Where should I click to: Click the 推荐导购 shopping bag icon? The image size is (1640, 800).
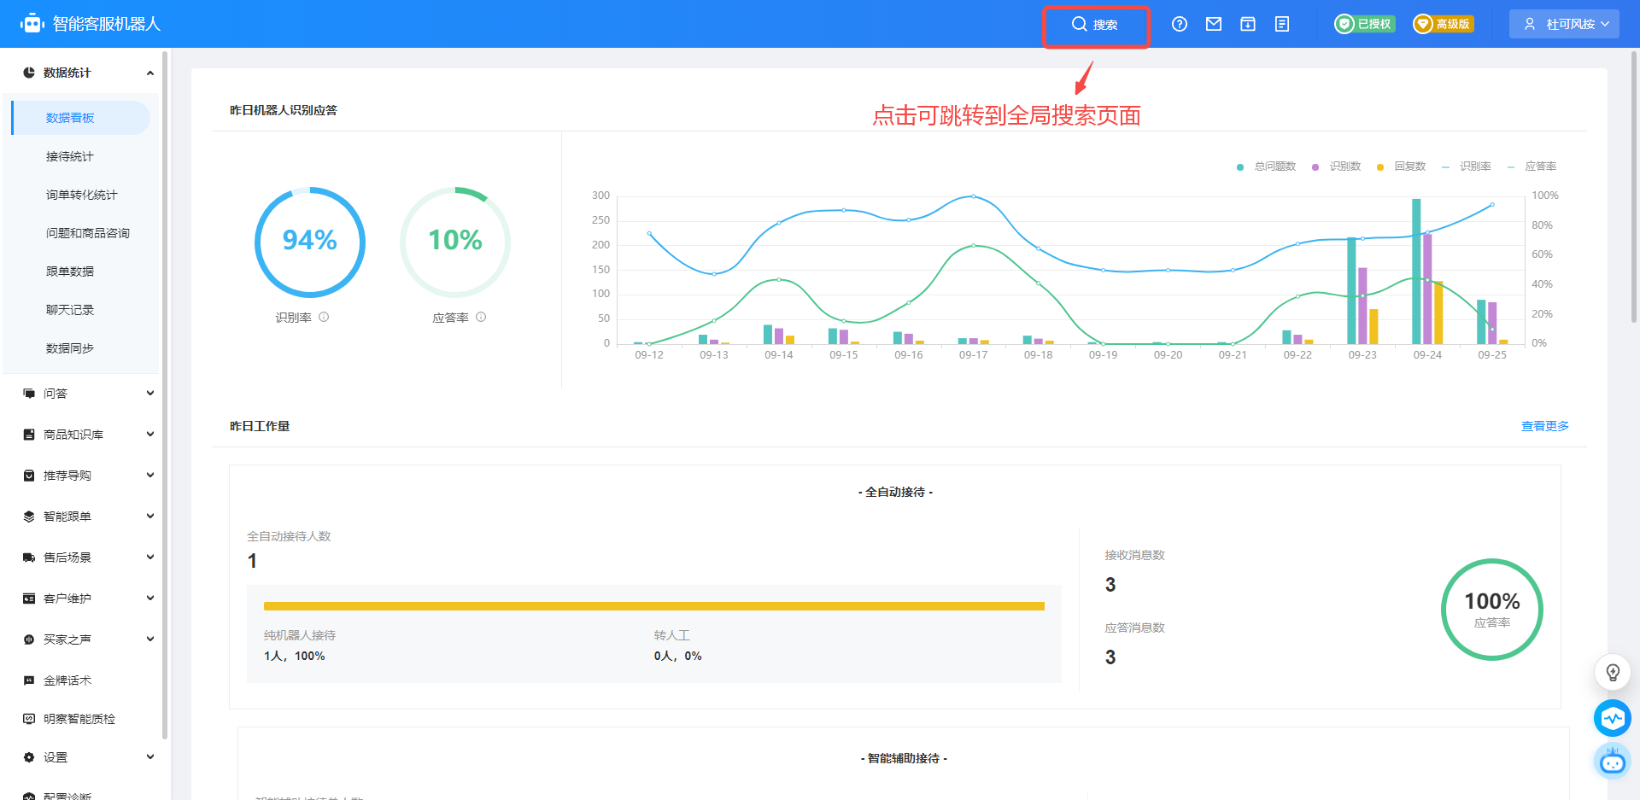coord(29,476)
